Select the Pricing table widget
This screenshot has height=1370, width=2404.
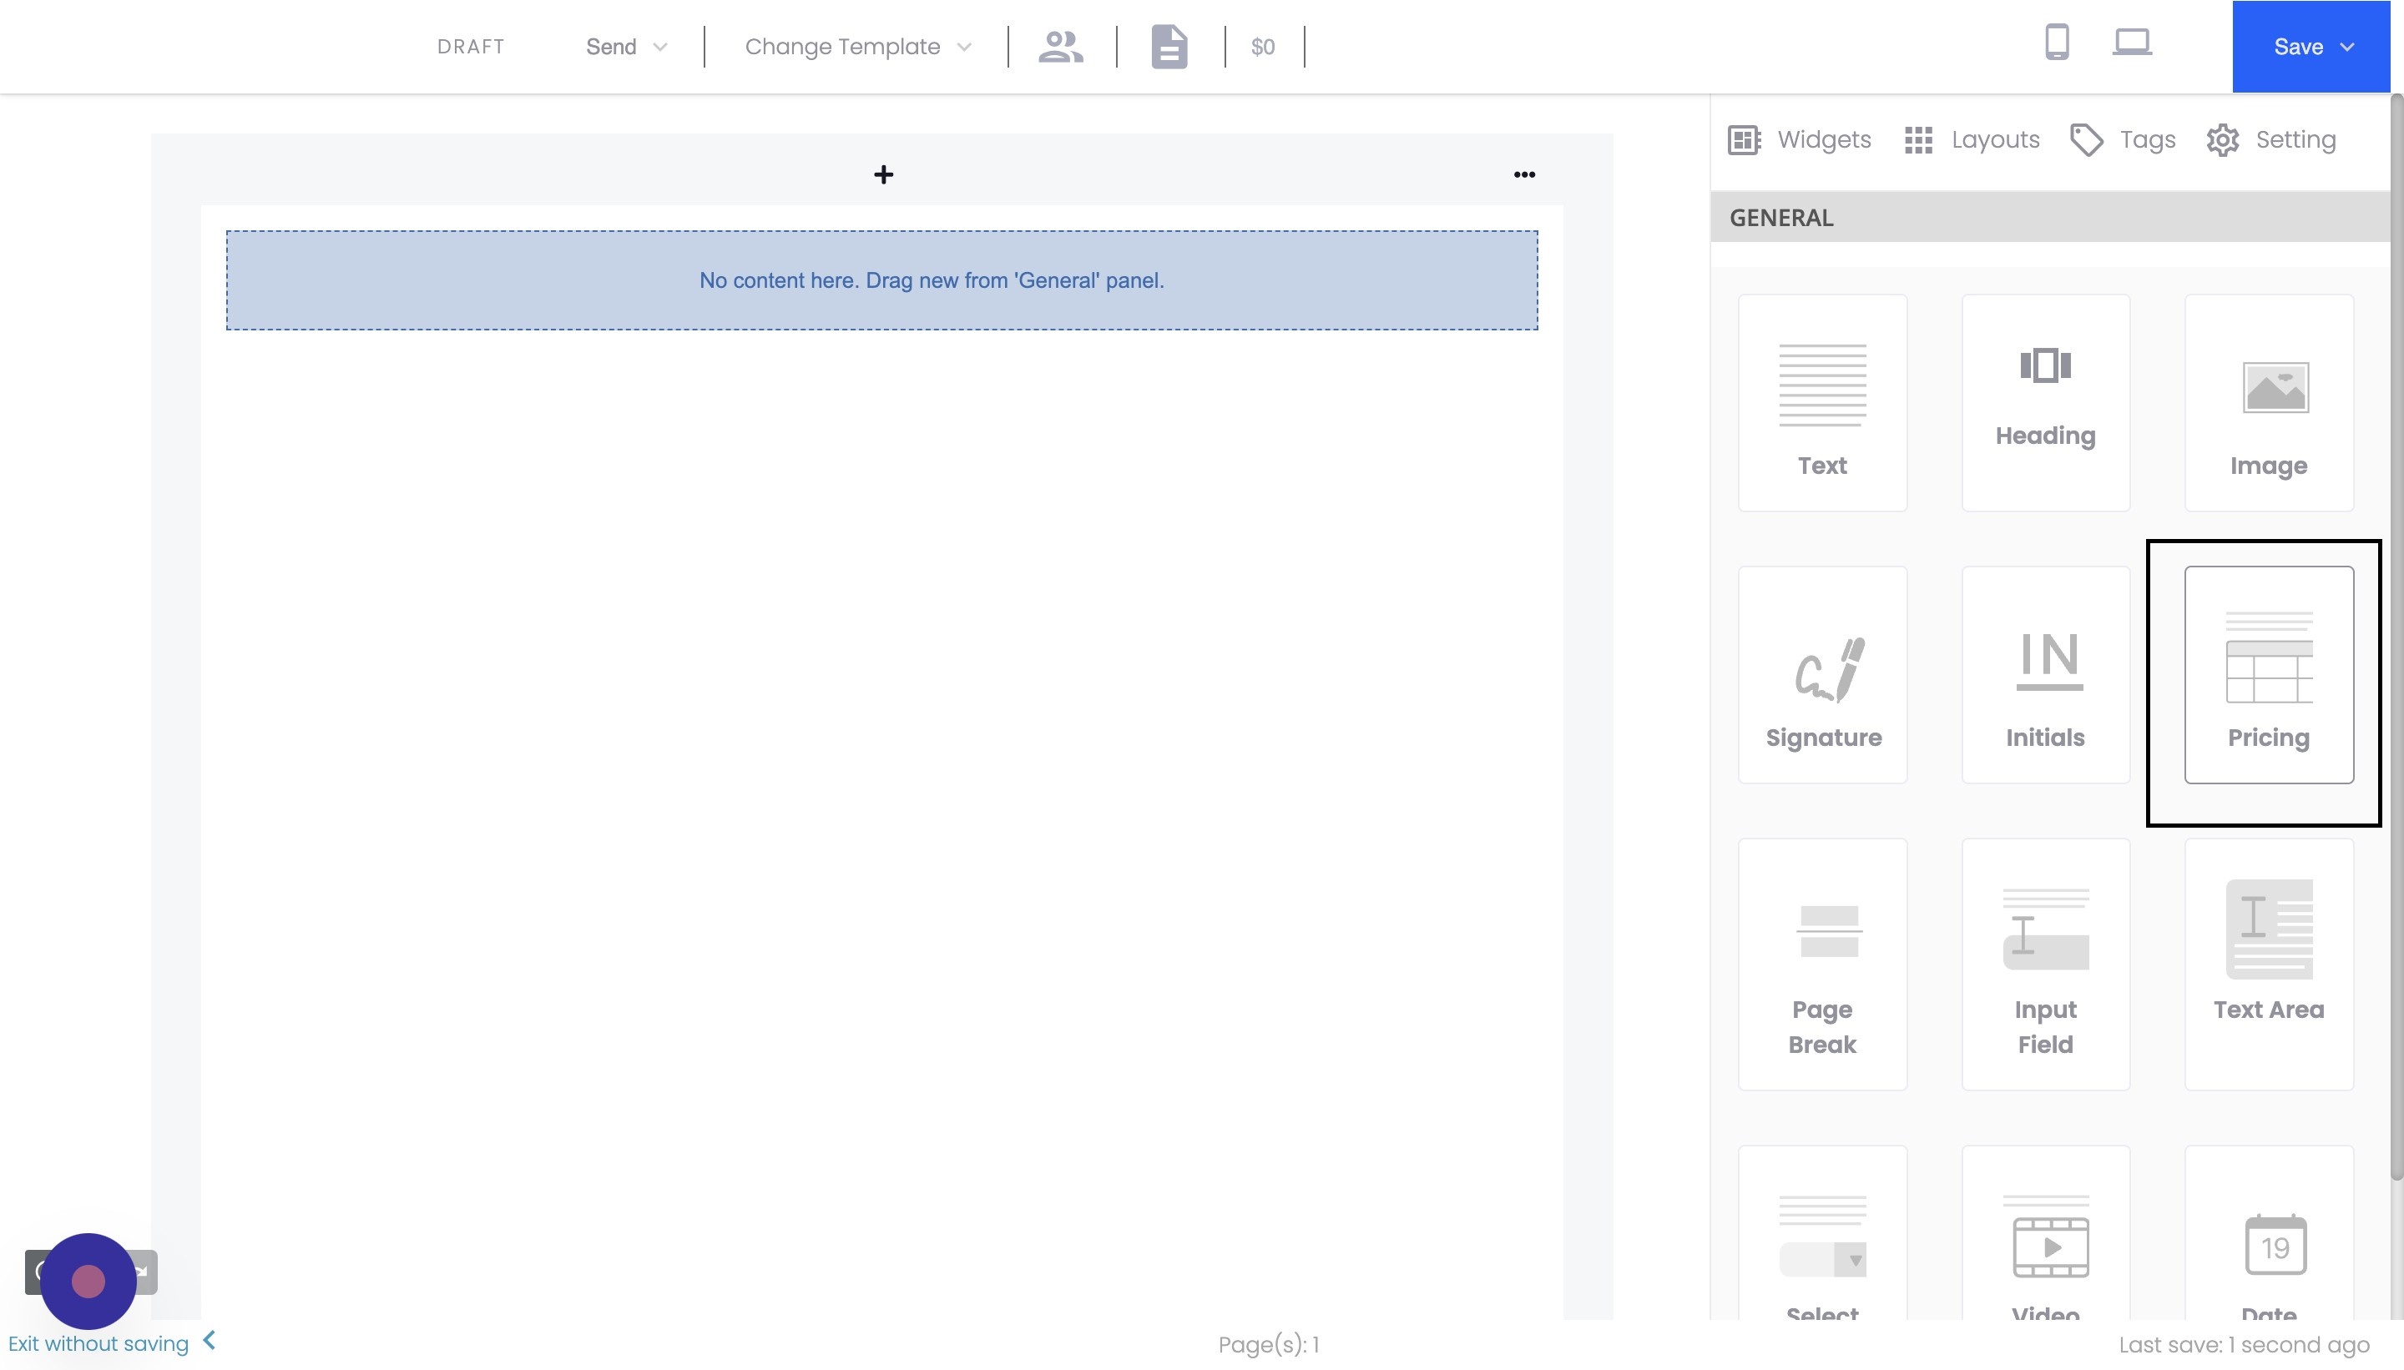click(2267, 675)
